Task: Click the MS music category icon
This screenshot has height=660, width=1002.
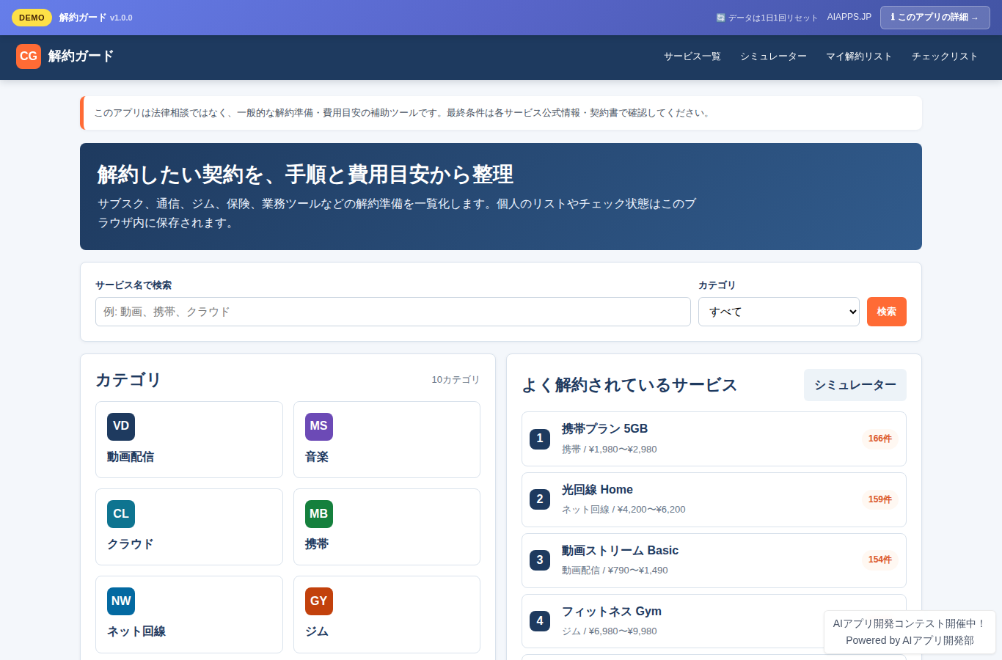Action: click(319, 426)
